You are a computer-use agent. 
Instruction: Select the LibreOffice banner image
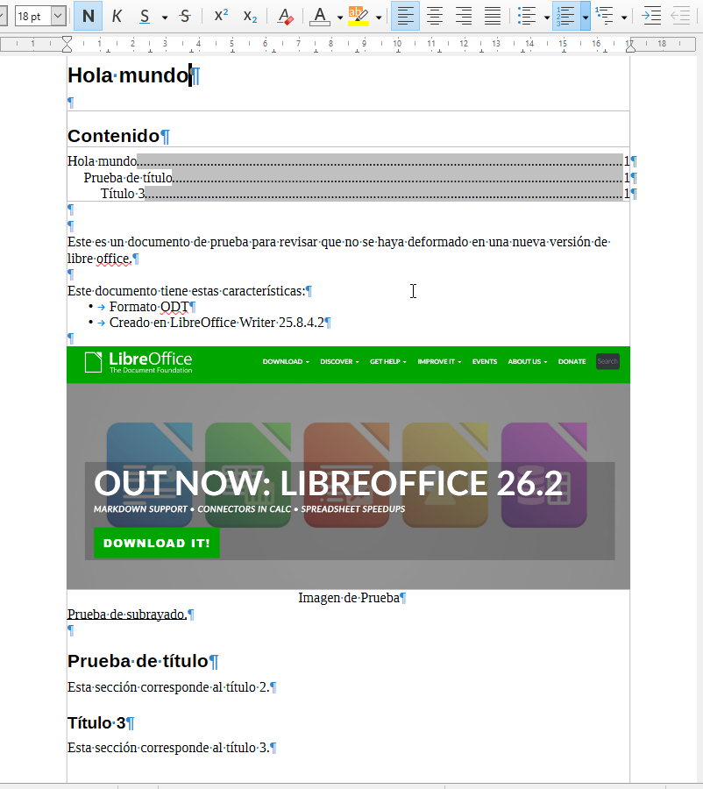(348, 468)
